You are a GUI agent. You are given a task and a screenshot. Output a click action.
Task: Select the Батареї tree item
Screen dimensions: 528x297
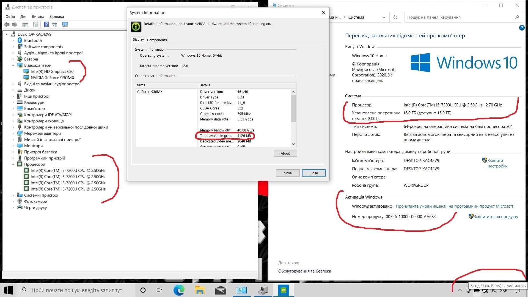pyautogui.click(x=31, y=59)
